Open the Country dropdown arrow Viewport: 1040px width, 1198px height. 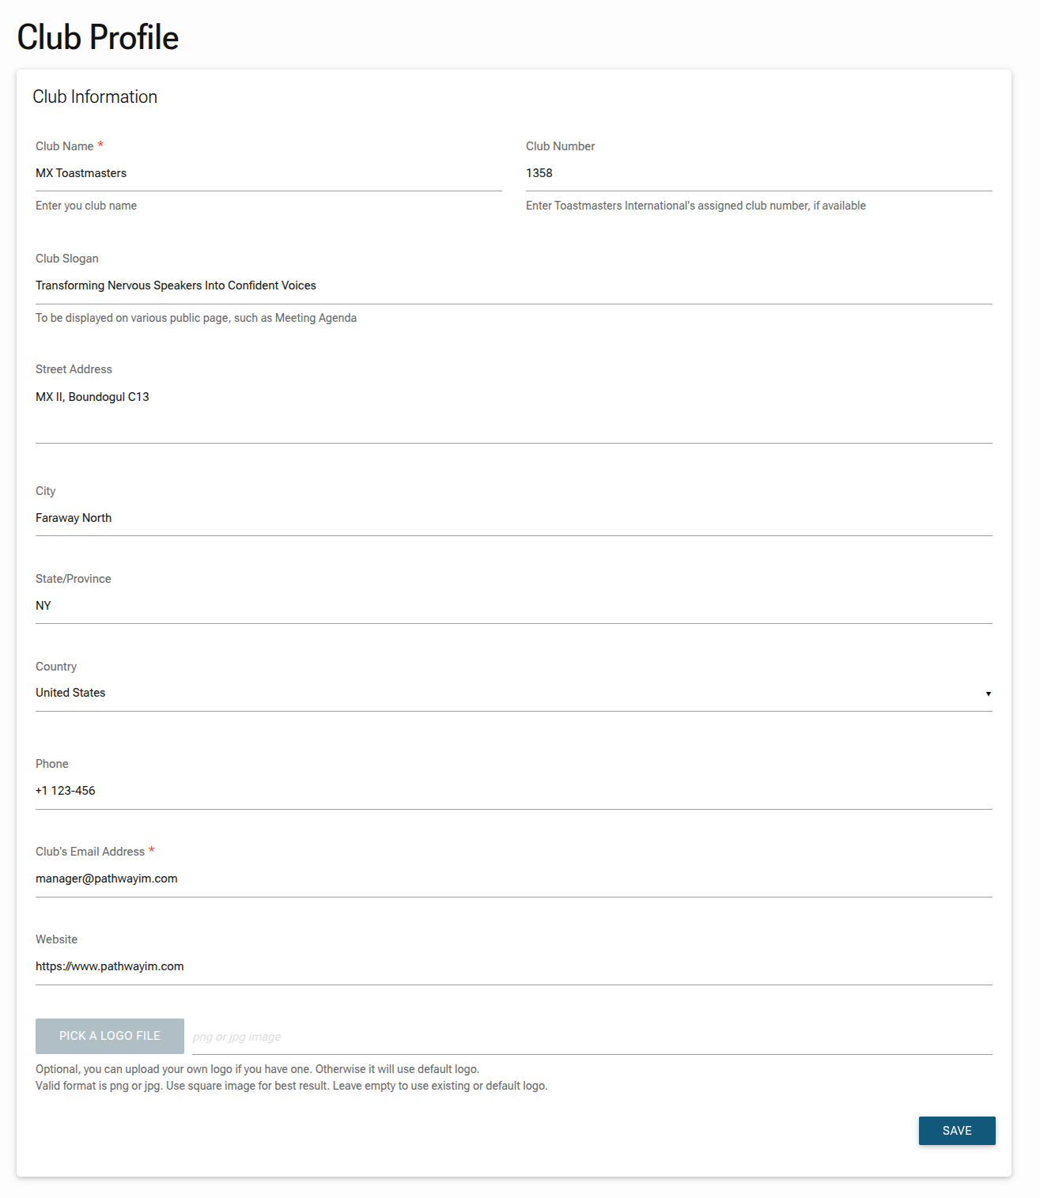(988, 693)
